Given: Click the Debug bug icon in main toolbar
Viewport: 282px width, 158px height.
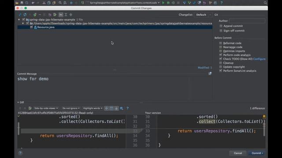Looking at the screenshot, I should [168, 3].
